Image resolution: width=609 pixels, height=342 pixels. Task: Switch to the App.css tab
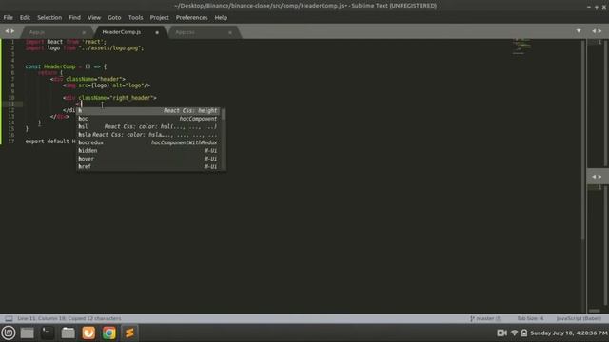(x=185, y=32)
